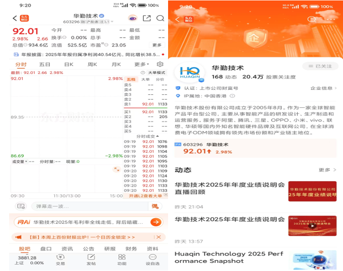Dismiss the earnings calendar banner
This screenshot has width=343, height=271.
[x=159, y=237]
